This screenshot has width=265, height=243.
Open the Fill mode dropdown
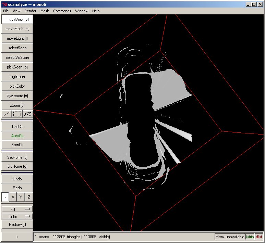17,209
